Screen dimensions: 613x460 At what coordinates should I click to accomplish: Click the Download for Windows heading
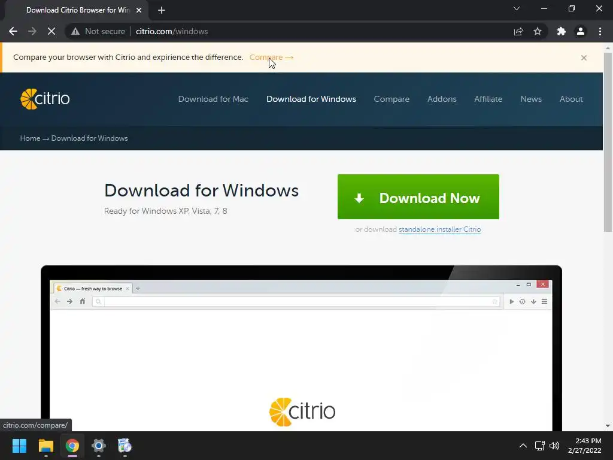pyautogui.click(x=201, y=190)
